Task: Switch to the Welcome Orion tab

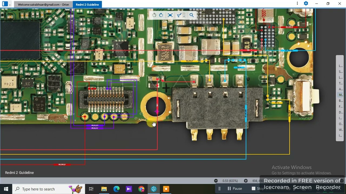Action: 43,5
